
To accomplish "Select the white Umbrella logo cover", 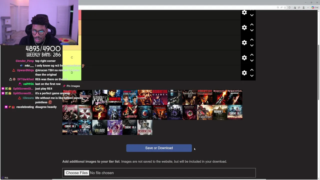I will tap(85, 112).
